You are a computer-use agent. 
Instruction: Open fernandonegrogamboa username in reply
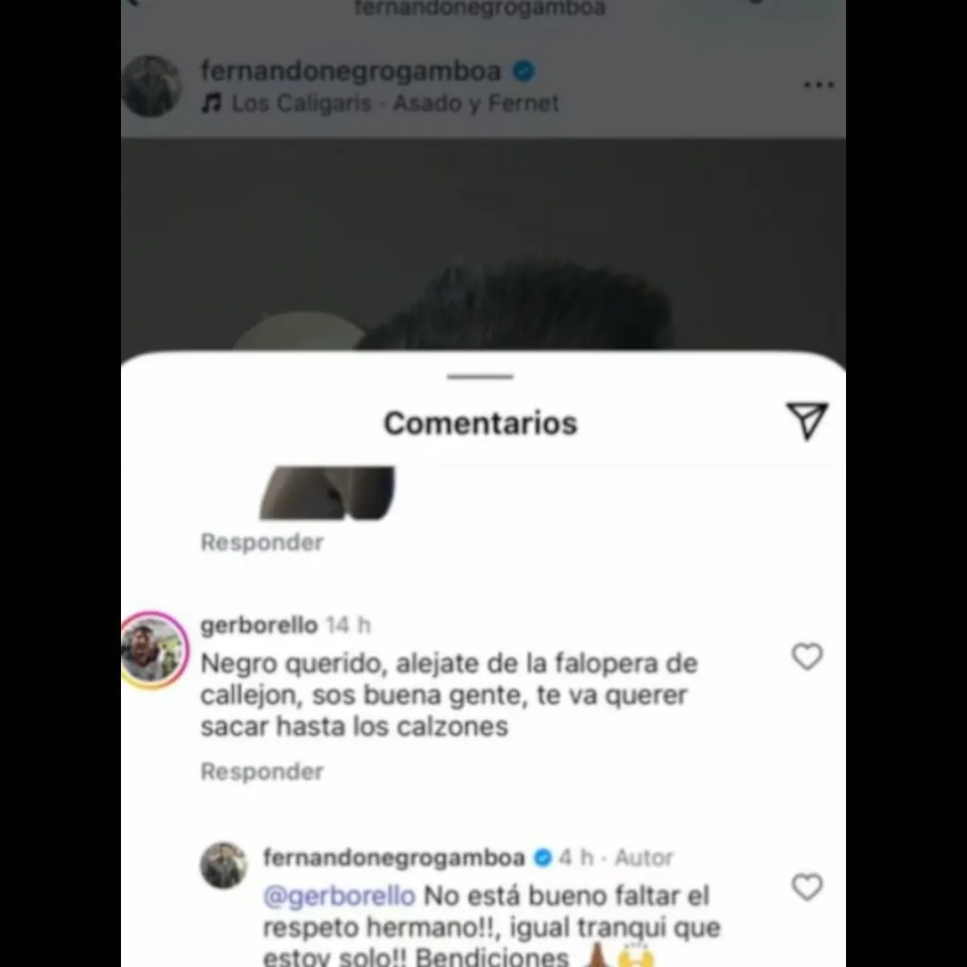point(394,857)
